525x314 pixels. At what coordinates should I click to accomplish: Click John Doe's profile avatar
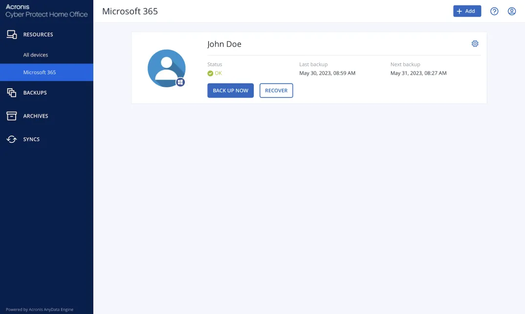(166, 68)
